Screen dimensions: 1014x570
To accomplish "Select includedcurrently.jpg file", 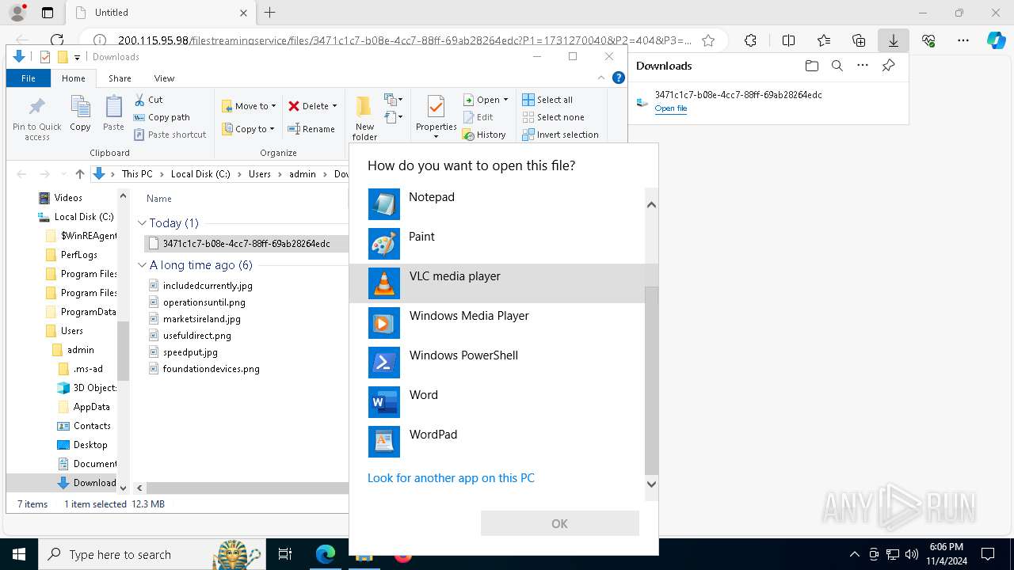I will (208, 286).
